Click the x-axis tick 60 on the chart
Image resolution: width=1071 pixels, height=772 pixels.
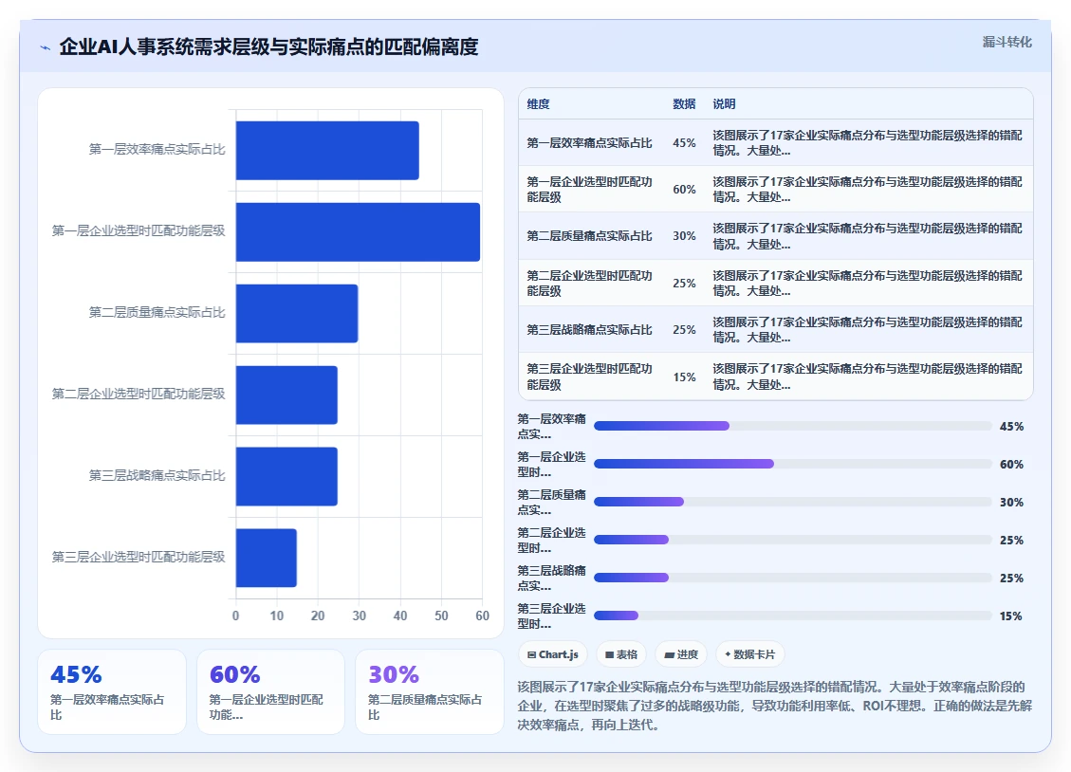[x=482, y=616]
